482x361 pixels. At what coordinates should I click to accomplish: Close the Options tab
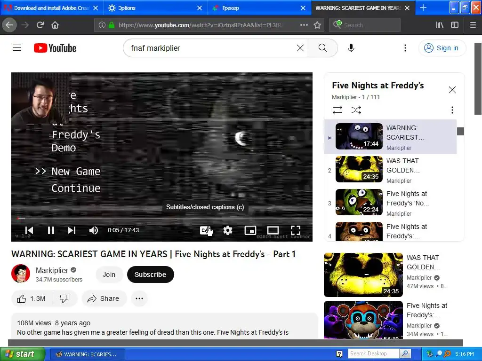200,8
